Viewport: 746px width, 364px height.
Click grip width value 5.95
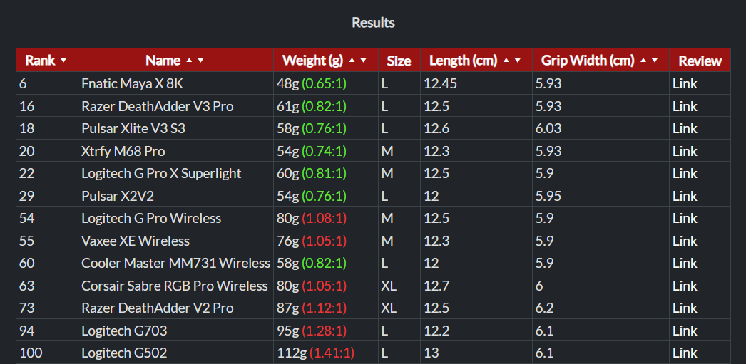tap(548, 196)
